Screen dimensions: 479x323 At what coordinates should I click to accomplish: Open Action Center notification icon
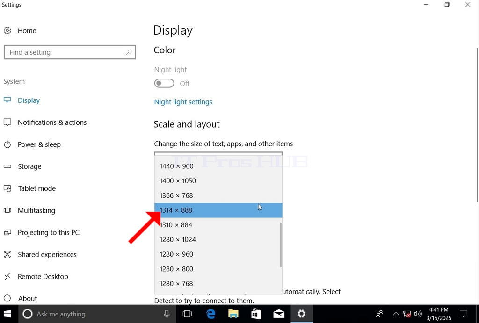click(x=464, y=314)
